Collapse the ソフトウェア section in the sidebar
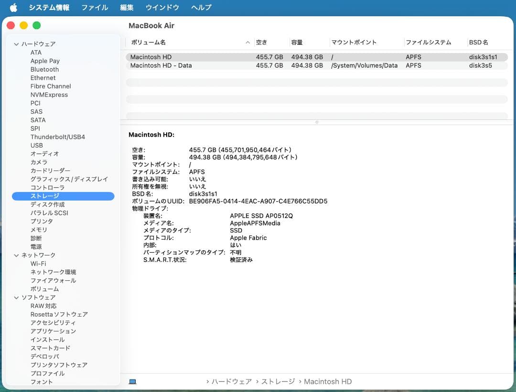The width and height of the screenshot is (516, 392). (17, 297)
